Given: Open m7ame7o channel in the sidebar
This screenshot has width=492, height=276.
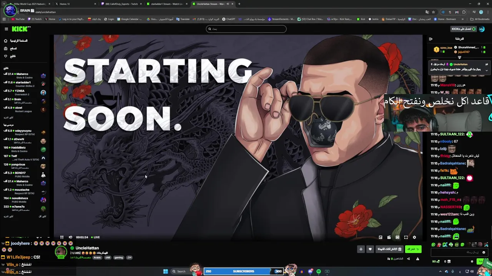Looking at the screenshot, I should (x=25, y=208).
